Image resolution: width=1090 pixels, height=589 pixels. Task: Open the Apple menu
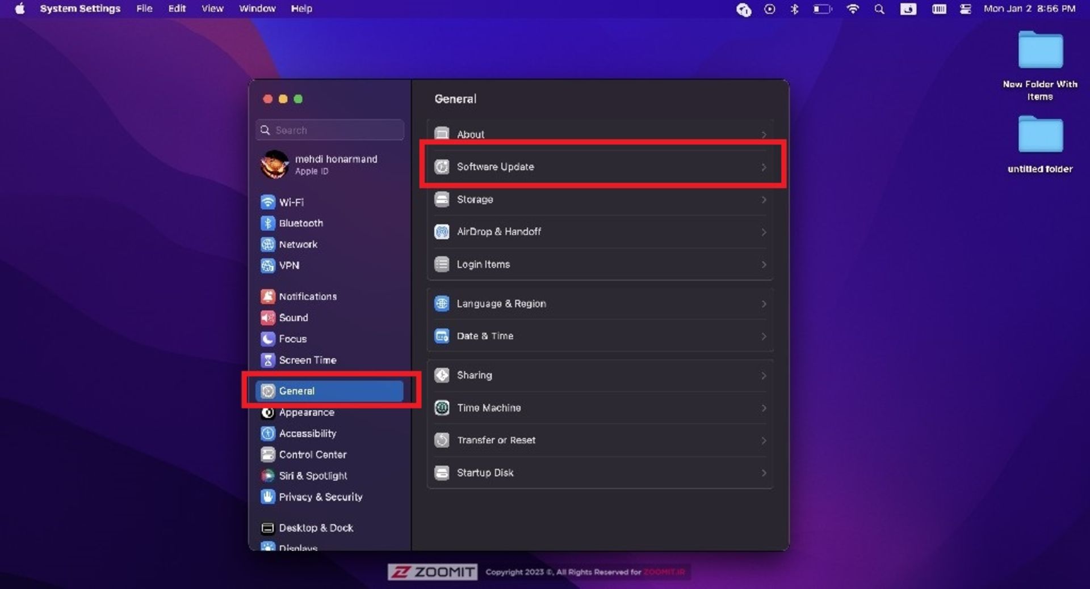tap(20, 9)
